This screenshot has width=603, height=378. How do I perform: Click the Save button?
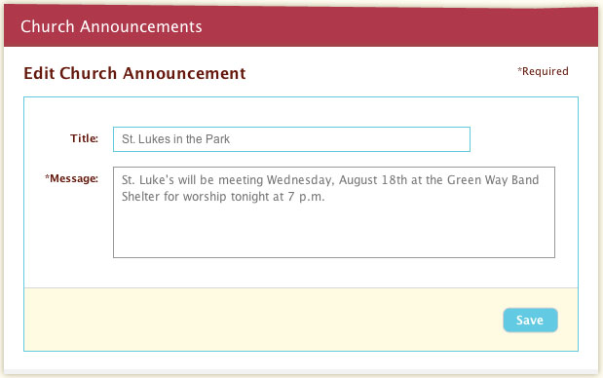pyautogui.click(x=530, y=320)
